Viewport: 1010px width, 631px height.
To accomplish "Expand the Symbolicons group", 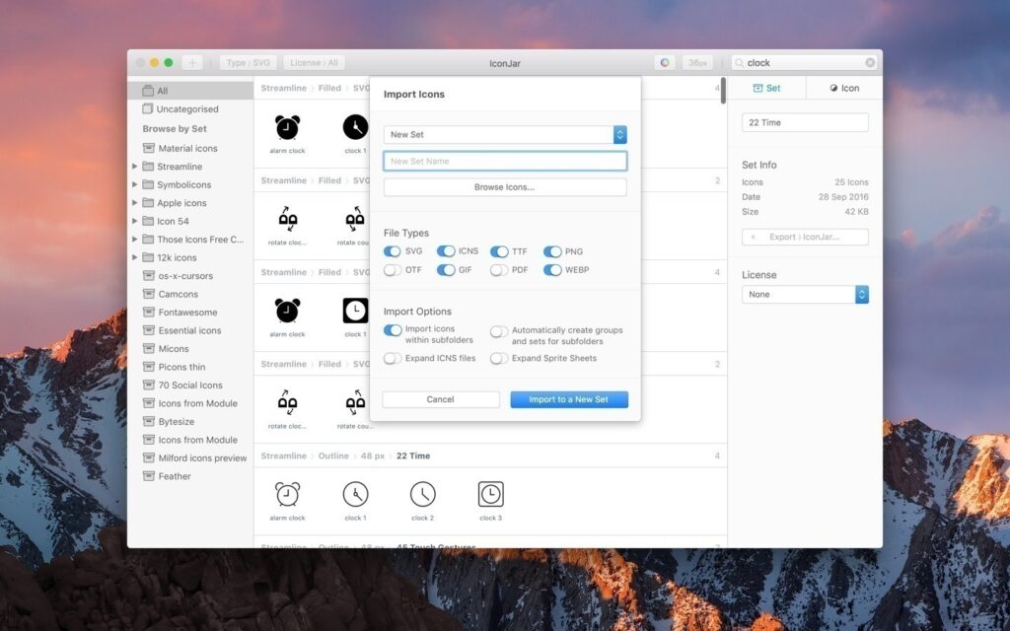I will pos(134,184).
